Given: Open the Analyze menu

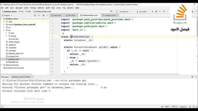Looking at the screenshot, I should click(33, 8).
